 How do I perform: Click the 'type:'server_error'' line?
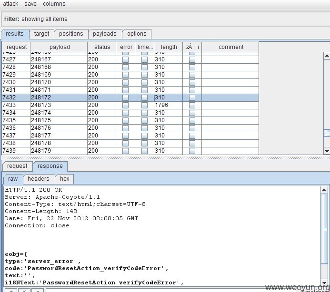tap(43, 261)
